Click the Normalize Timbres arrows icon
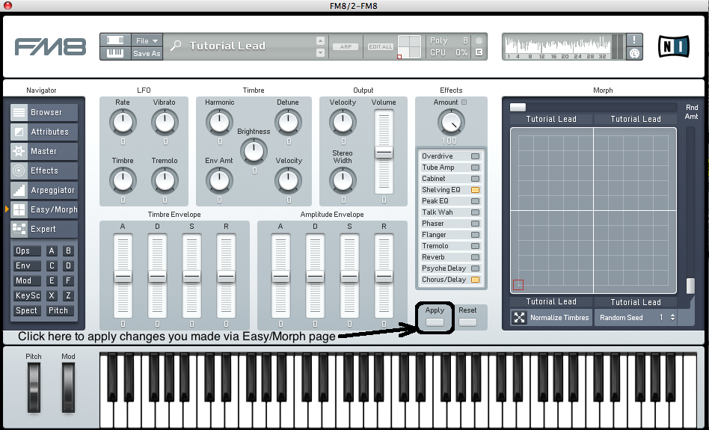The width and height of the screenshot is (709, 430). point(520,317)
